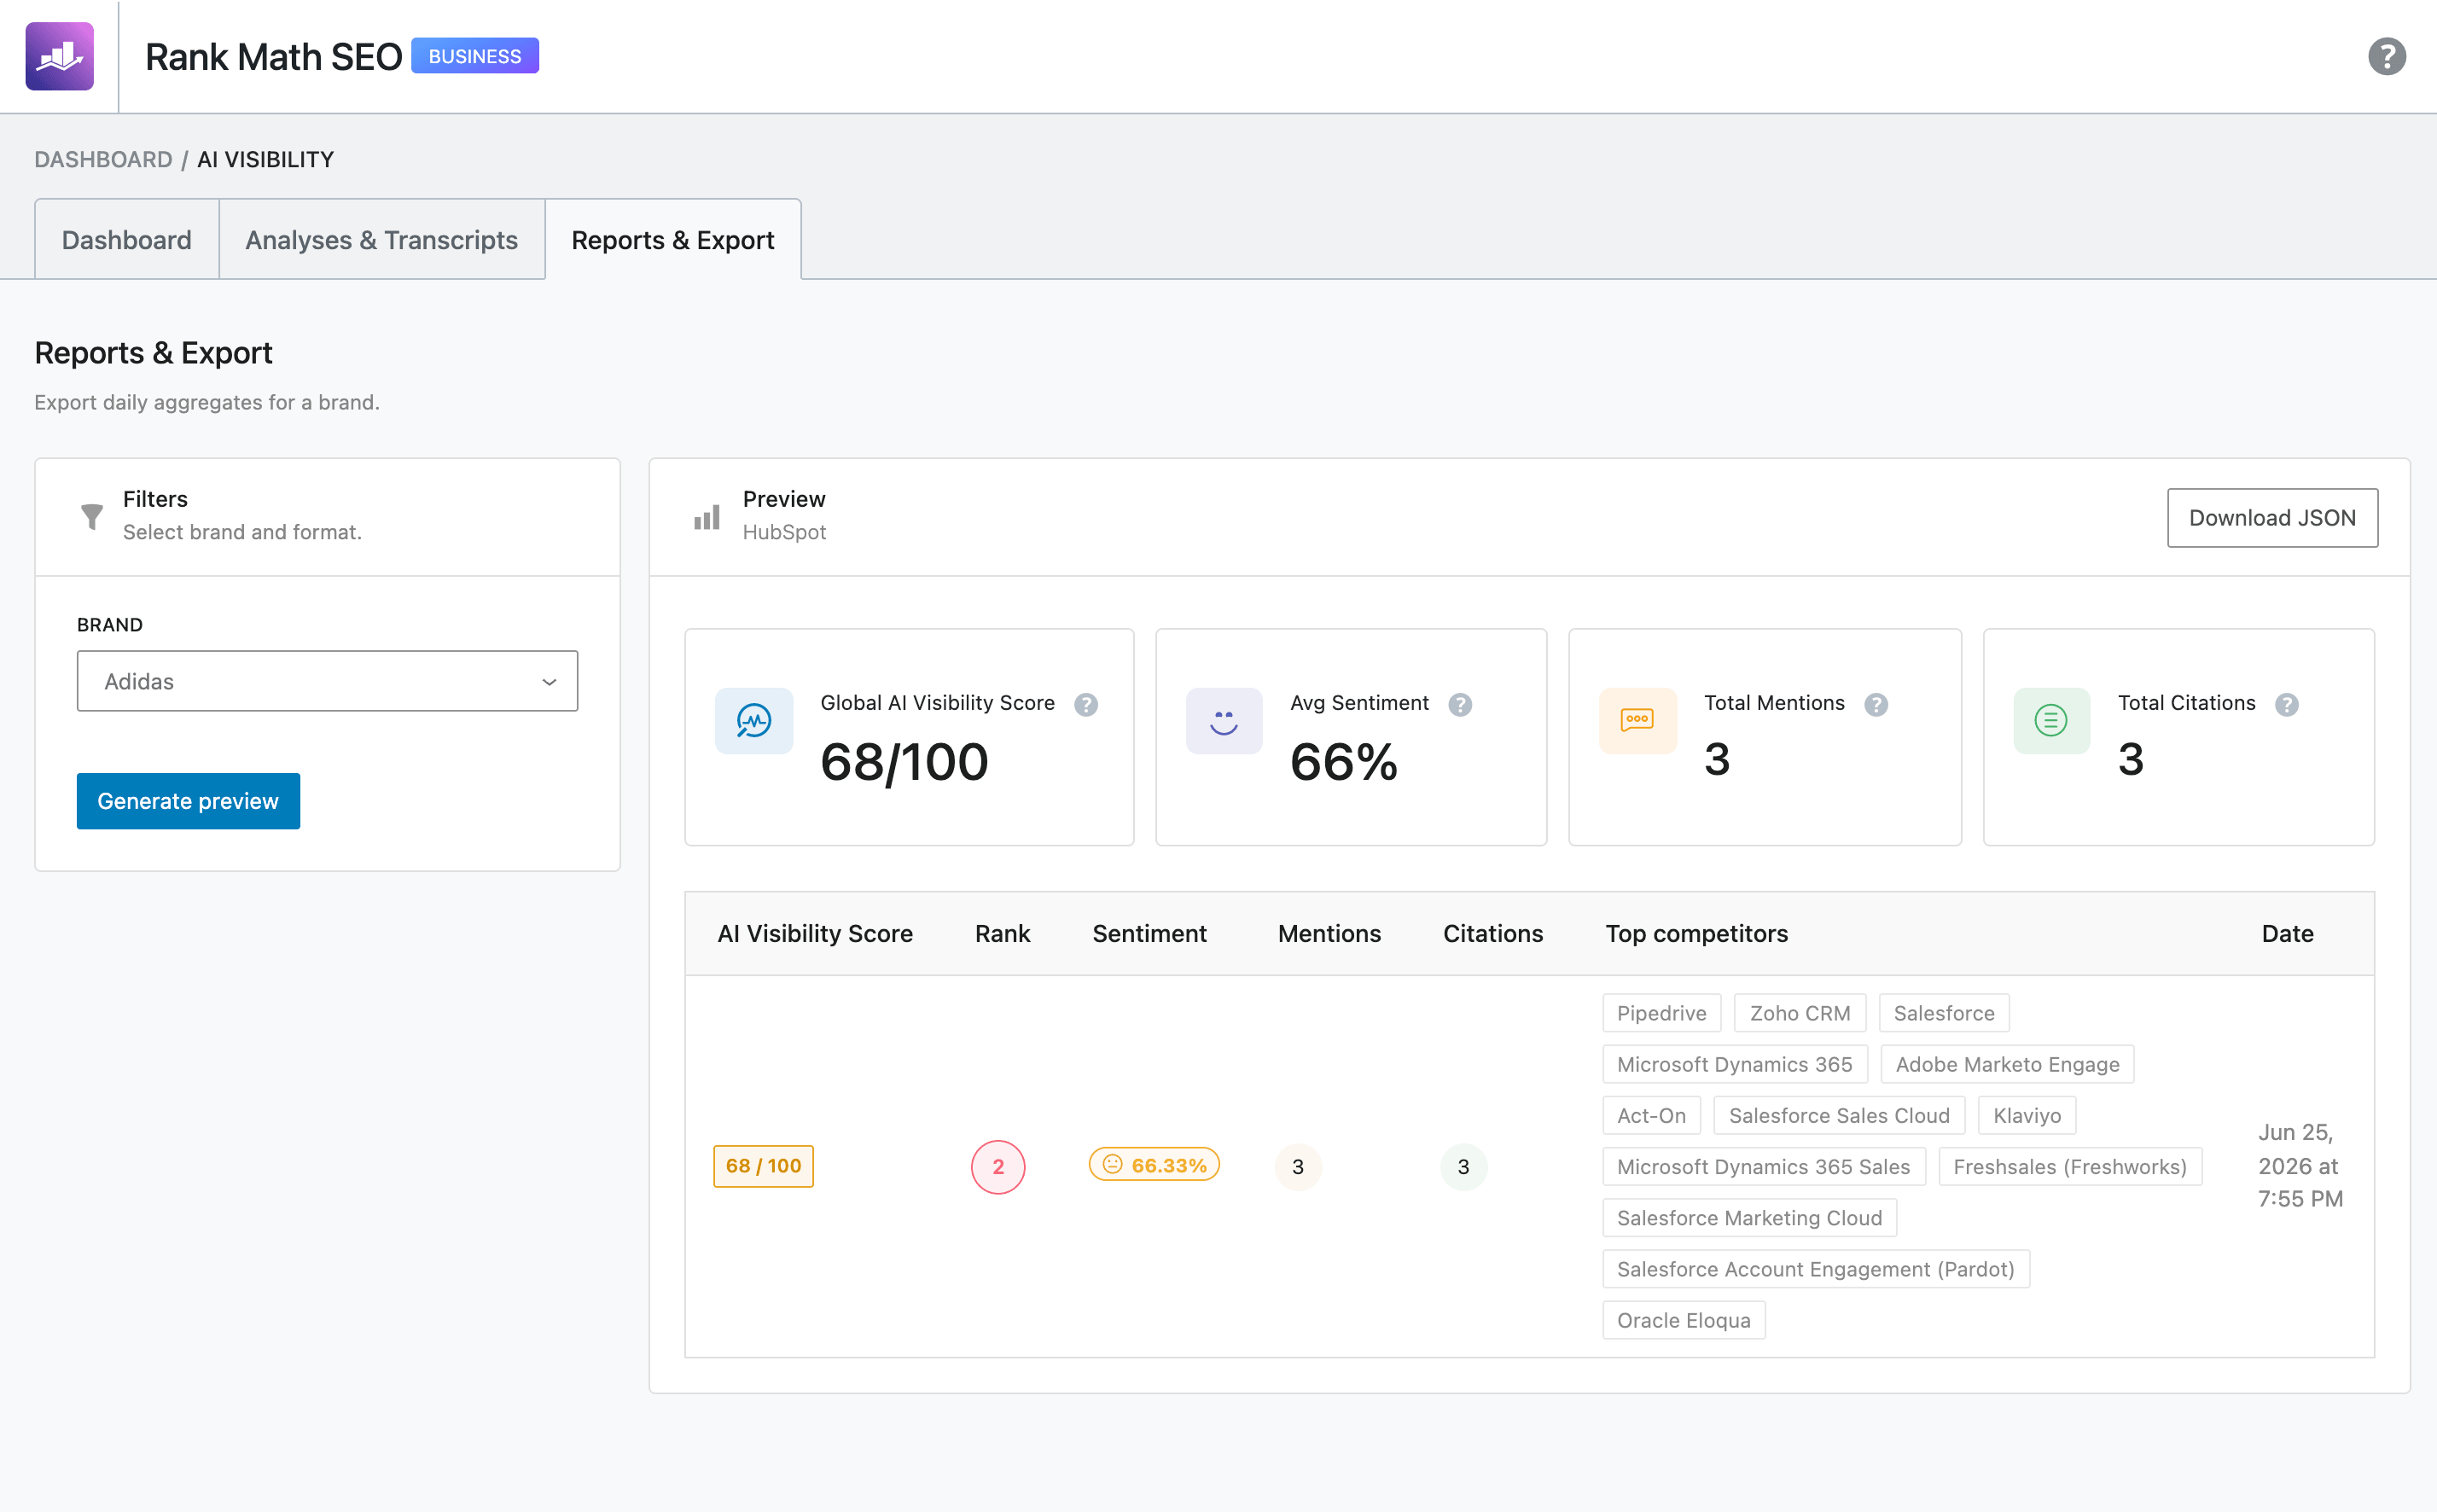Image resolution: width=2437 pixels, height=1512 pixels.
Task: Click the Reports & Export heading
Action: point(153,353)
